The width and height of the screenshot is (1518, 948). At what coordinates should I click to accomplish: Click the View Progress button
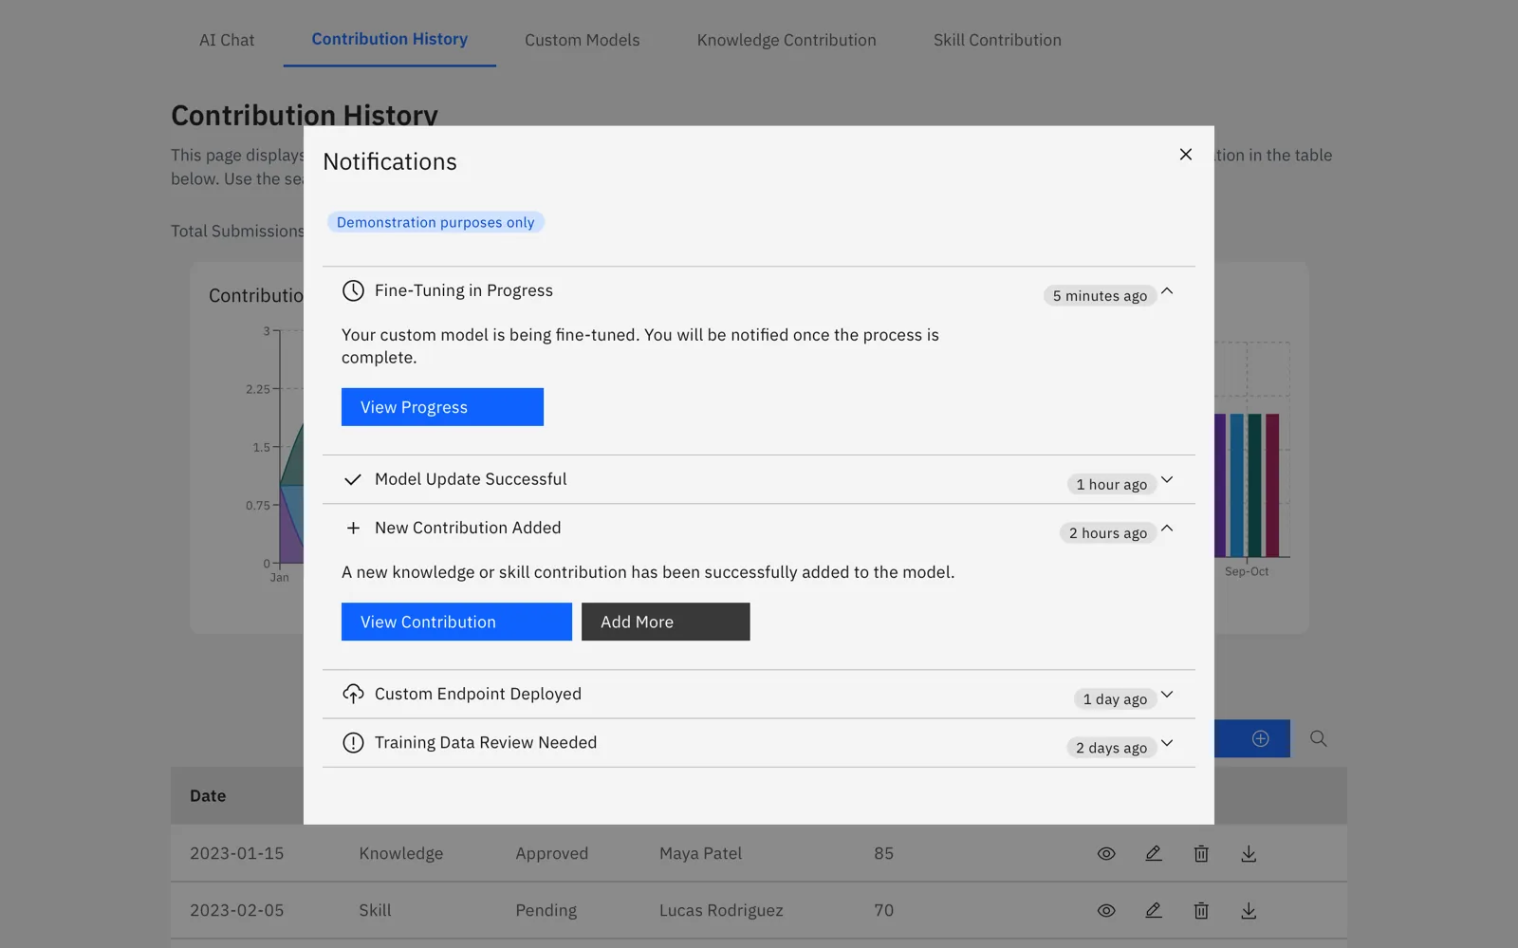point(442,407)
